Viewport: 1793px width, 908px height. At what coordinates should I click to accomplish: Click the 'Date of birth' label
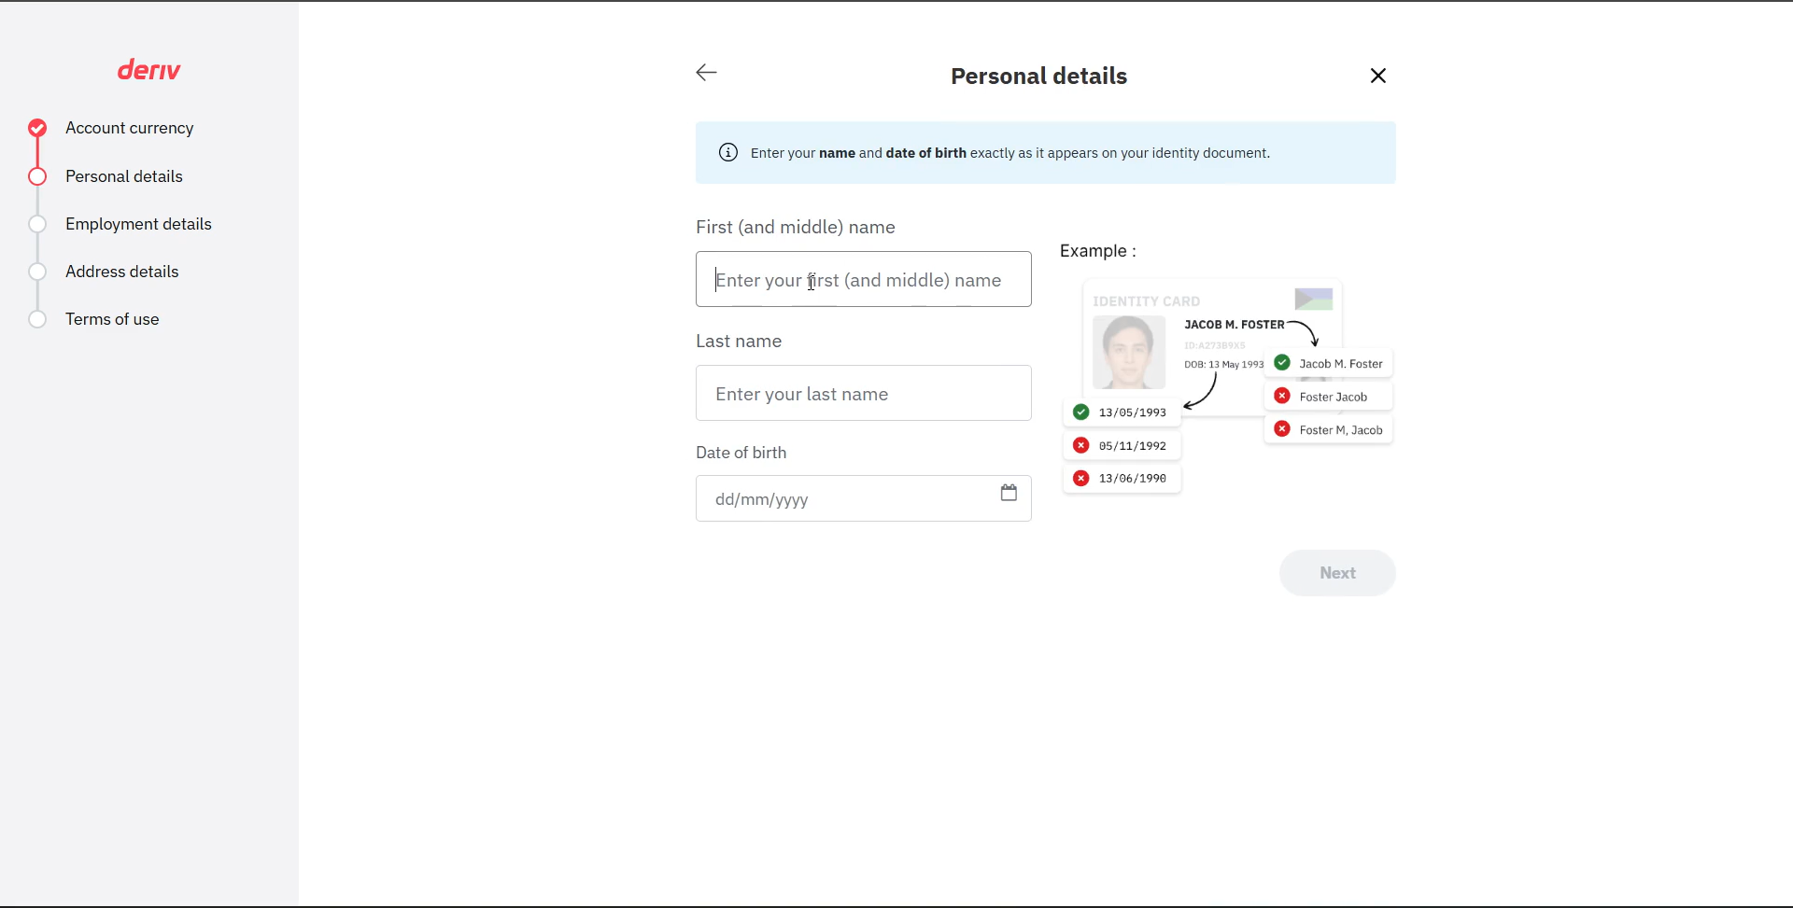pyautogui.click(x=741, y=453)
